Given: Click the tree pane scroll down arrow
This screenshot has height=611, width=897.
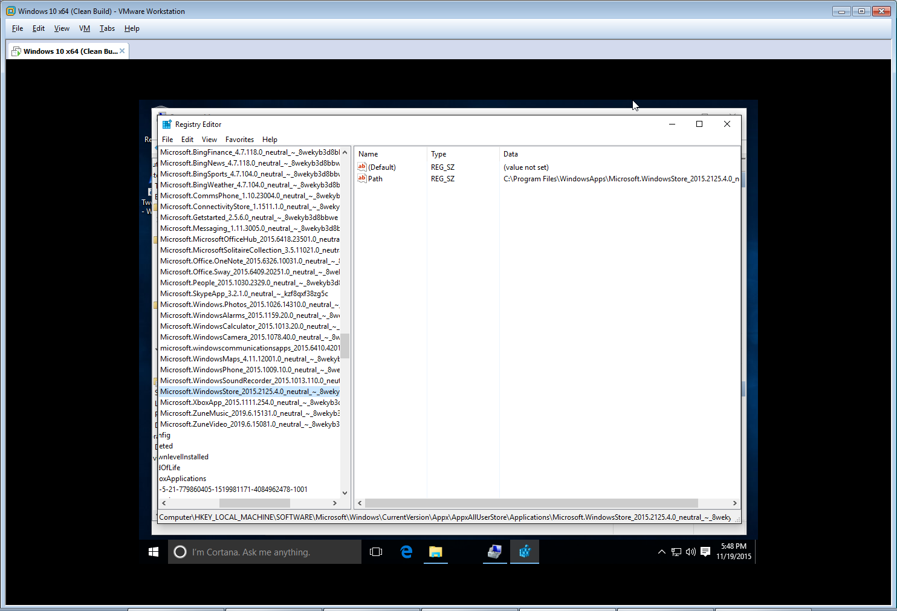Looking at the screenshot, I should click(x=345, y=493).
